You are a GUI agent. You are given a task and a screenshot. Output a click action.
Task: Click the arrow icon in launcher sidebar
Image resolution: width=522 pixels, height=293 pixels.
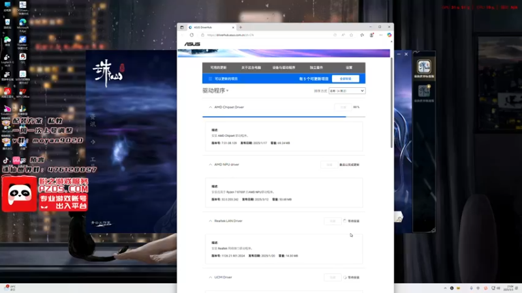[x=93, y=142]
